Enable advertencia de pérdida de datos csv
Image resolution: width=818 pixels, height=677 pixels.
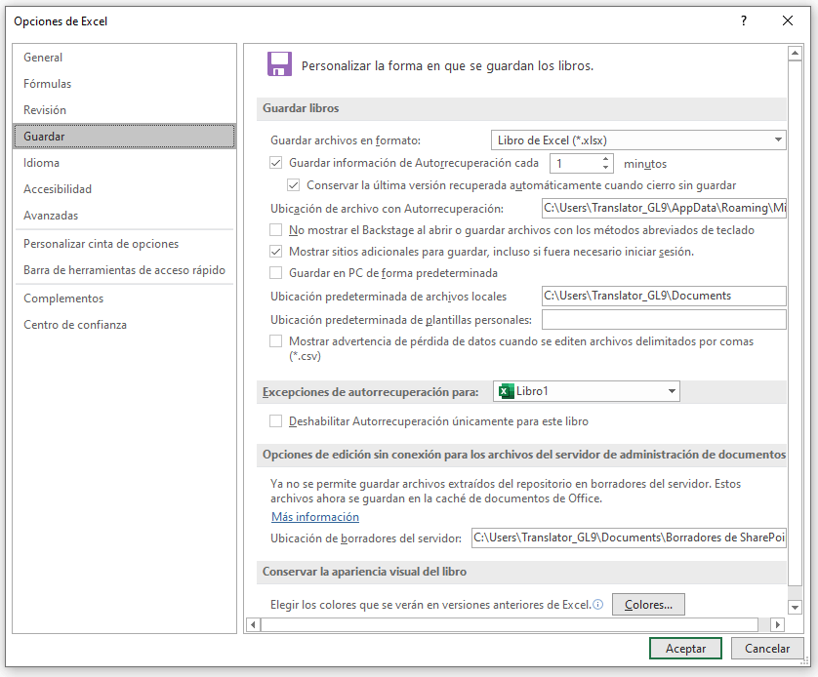point(276,341)
